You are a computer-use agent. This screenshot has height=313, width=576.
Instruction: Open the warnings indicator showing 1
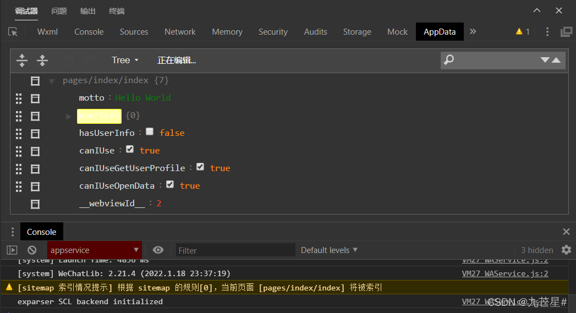coord(523,31)
